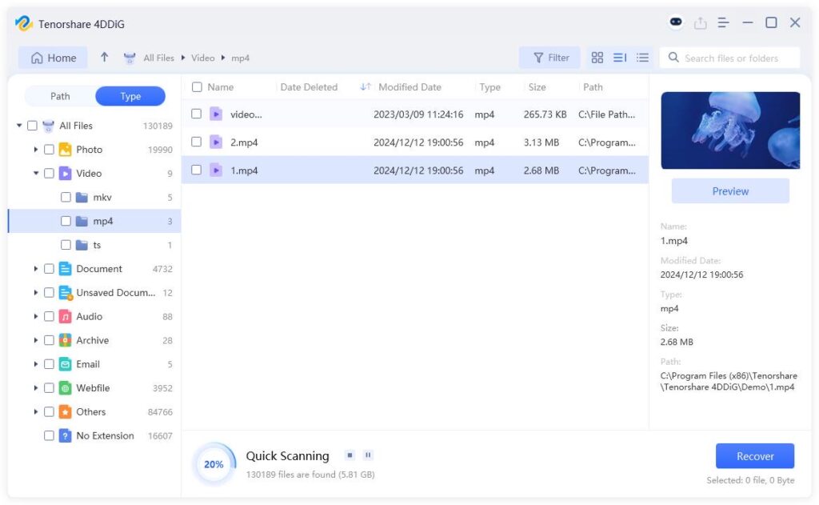The height and width of the screenshot is (505, 819).
Task: Click the stop scanning icon
Action: [x=350, y=455]
